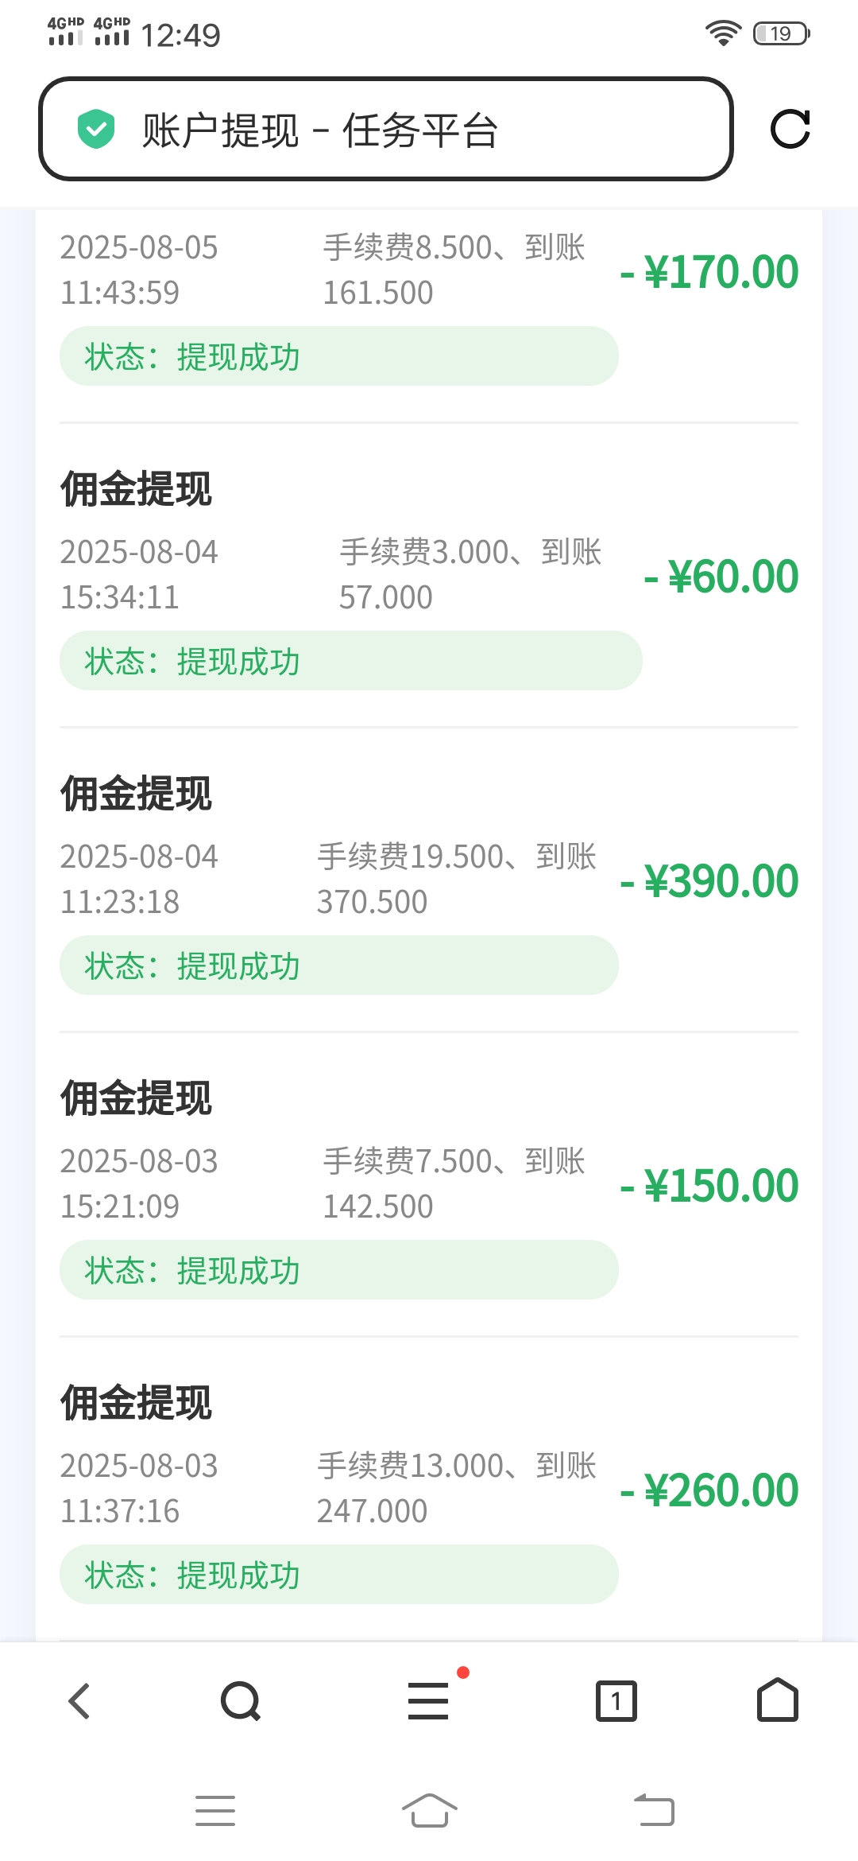Open the browser menu with red dot
The width and height of the screenshot is (858, 1861).
(429, 1701)
